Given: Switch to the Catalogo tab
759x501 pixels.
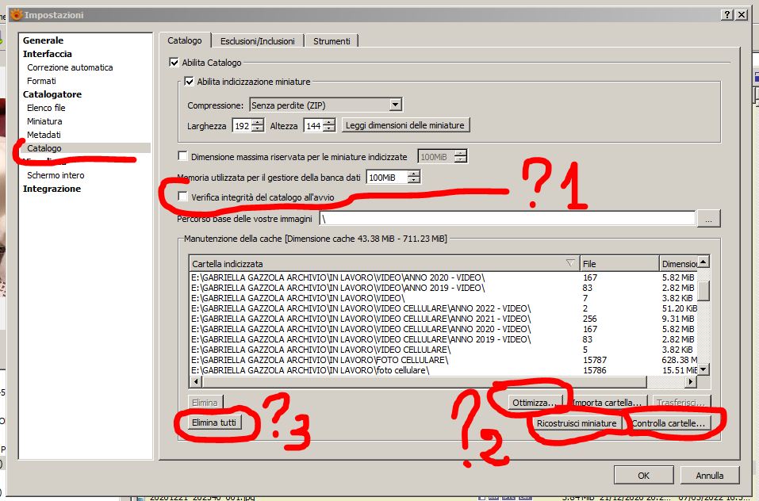Looking at the screenshot, I should [x=185, y=40].
